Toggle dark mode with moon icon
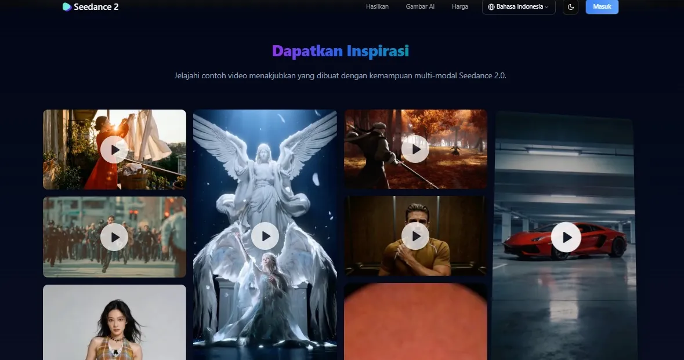Screen dimensions: 684x360 pos(570,7)
